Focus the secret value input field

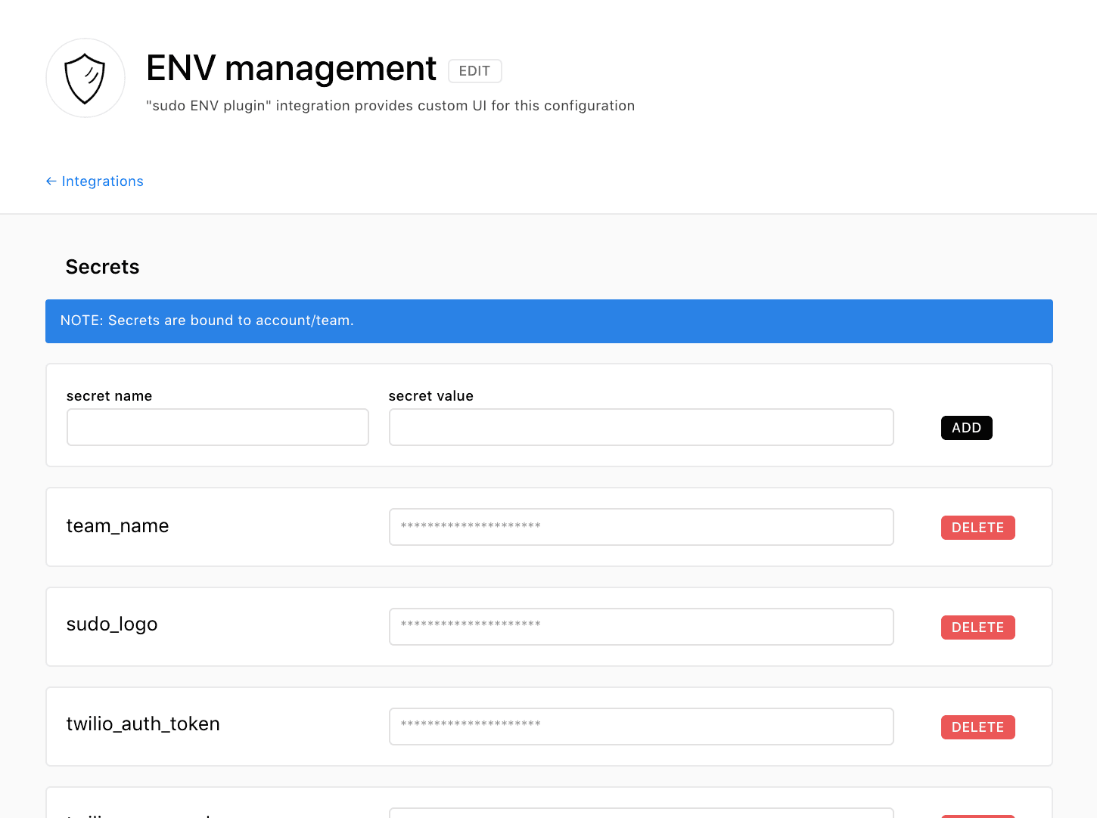click(641, 427)
